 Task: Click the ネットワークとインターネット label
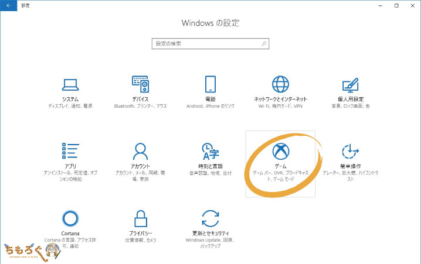point(281,99)
